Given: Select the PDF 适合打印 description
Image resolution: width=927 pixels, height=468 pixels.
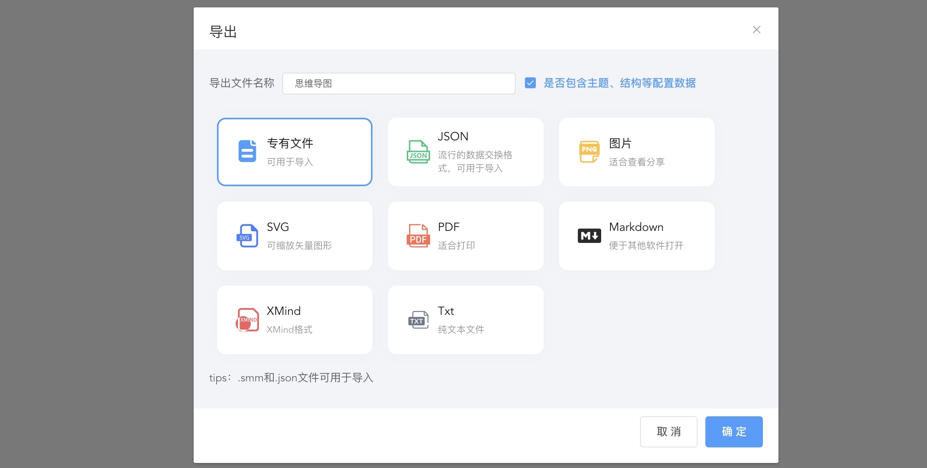Looking at the screenshot, I should 457,246.
